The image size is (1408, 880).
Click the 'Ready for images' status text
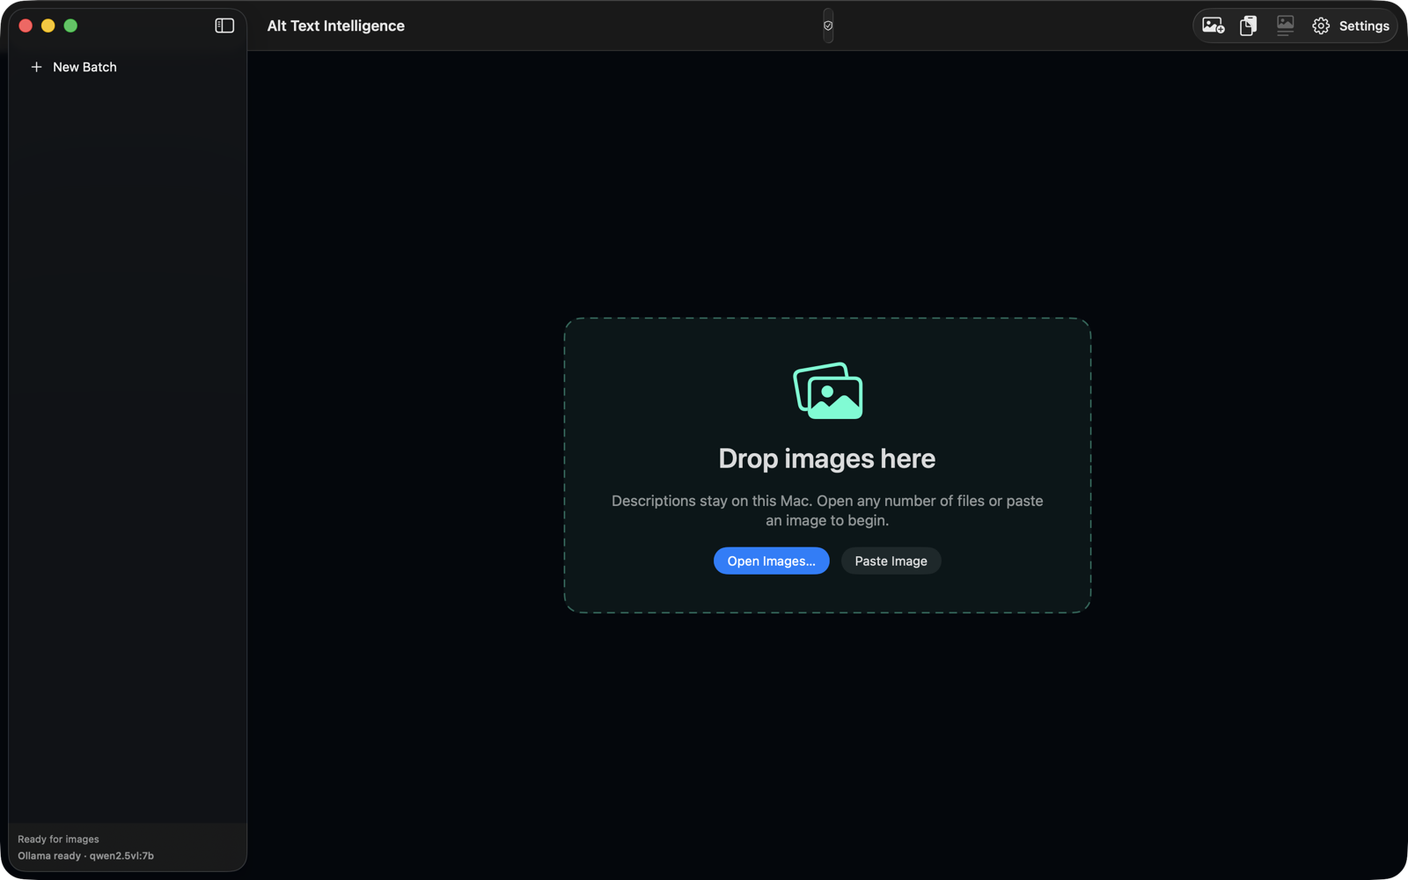(58, 839)
